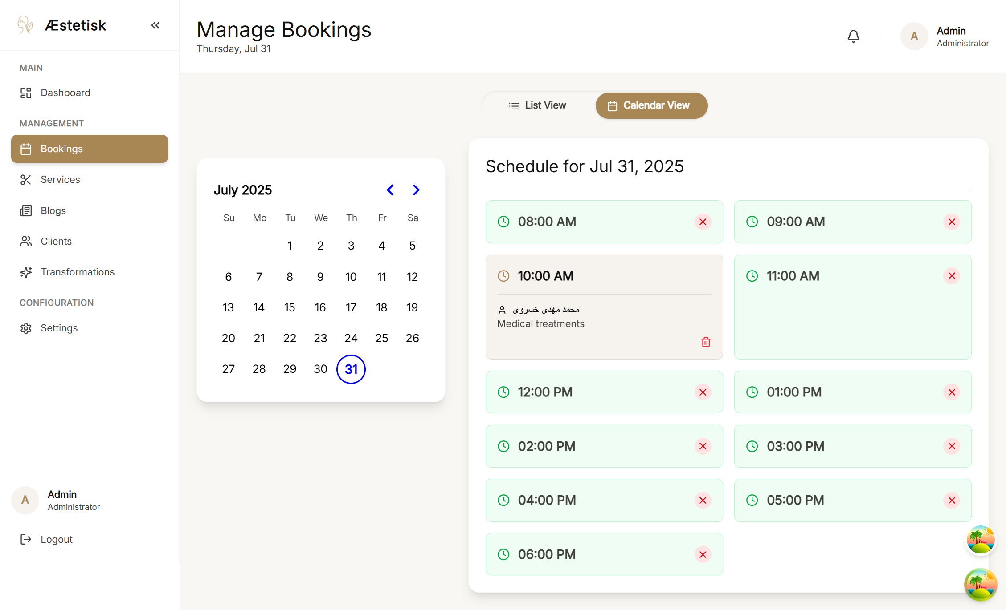Toggle off the 06:00 PM slot
The height and width of the screenshot is (610, 1006).
(703, 554)
